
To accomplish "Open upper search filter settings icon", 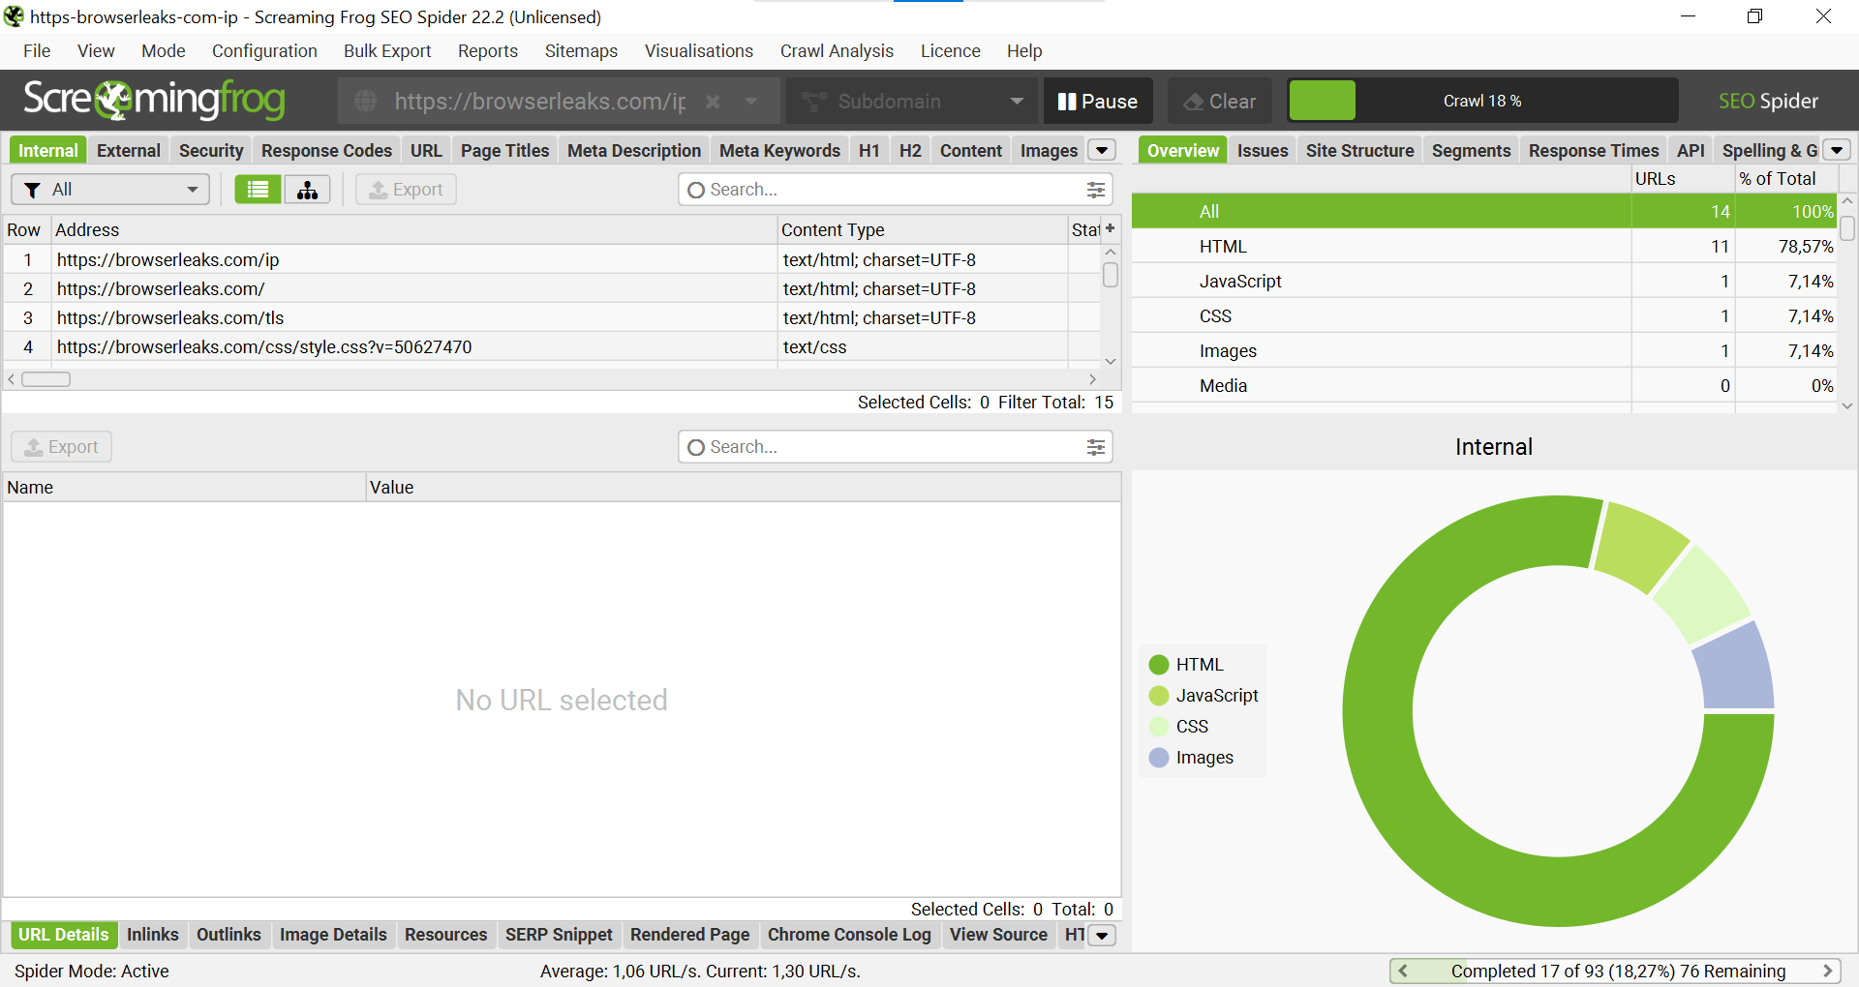I will pyautogui.click(x=1095, y=190).
